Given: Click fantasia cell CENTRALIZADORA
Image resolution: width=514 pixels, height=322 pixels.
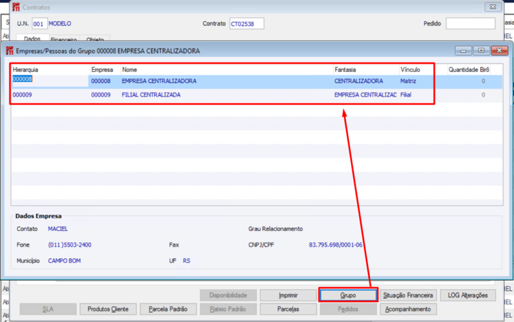Looking at the screenshot, I should click(358, 81).
